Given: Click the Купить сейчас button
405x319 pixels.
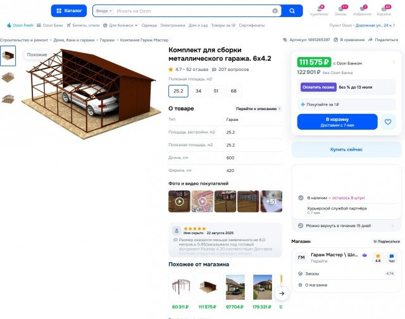Looking at the screenshot, I should tap(346, 149).
